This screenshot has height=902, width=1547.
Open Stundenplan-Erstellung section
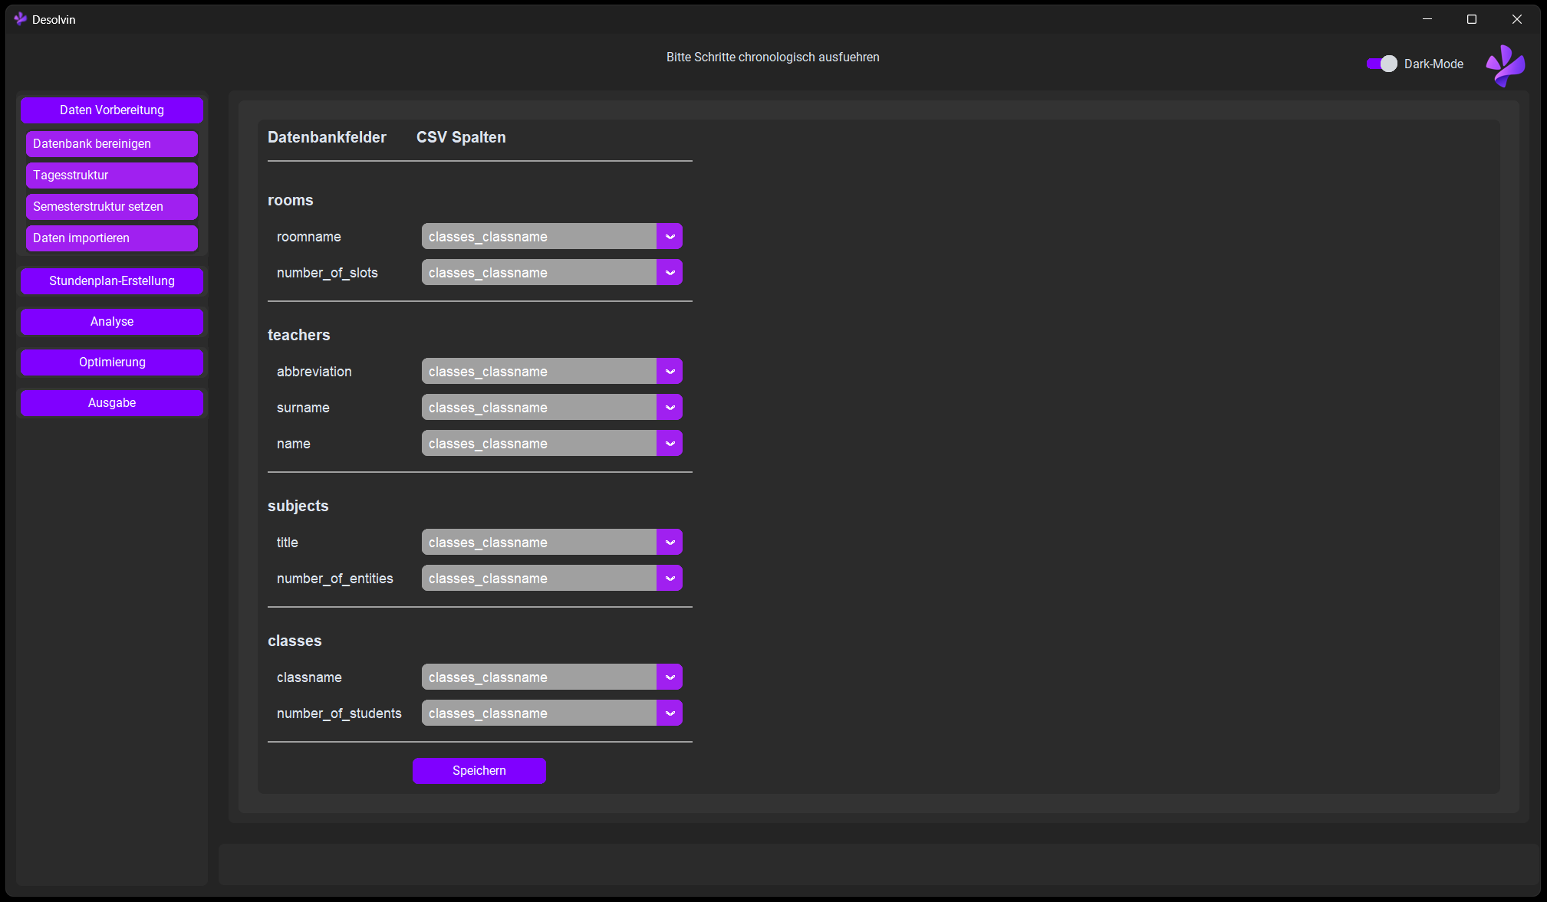[112, 280]
